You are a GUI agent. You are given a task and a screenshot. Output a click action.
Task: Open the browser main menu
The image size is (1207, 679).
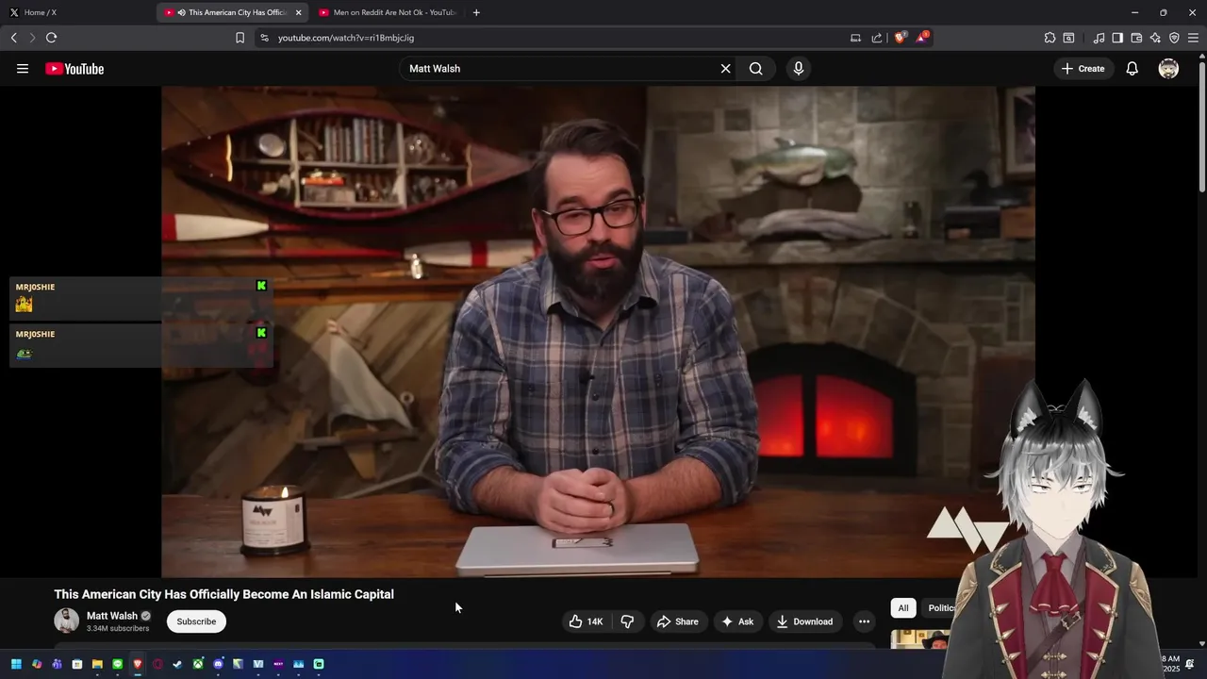(1193, 38)
